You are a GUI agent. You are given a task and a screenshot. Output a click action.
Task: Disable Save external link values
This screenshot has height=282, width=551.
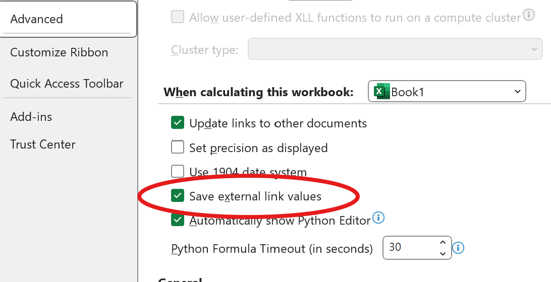(x=178, y=196)
